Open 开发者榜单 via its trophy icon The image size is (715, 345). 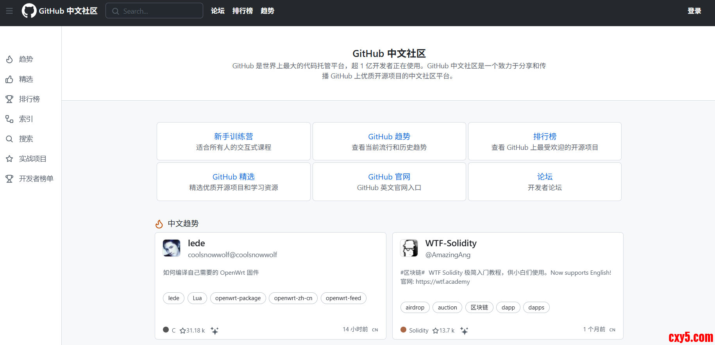tap(9, 179)
